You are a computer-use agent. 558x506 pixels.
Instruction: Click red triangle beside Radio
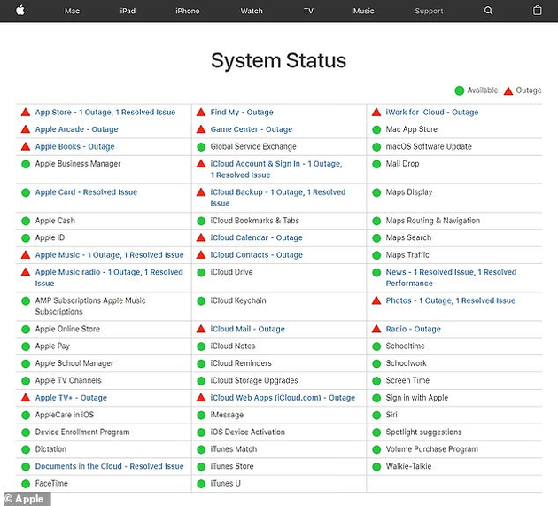(376, 329)
